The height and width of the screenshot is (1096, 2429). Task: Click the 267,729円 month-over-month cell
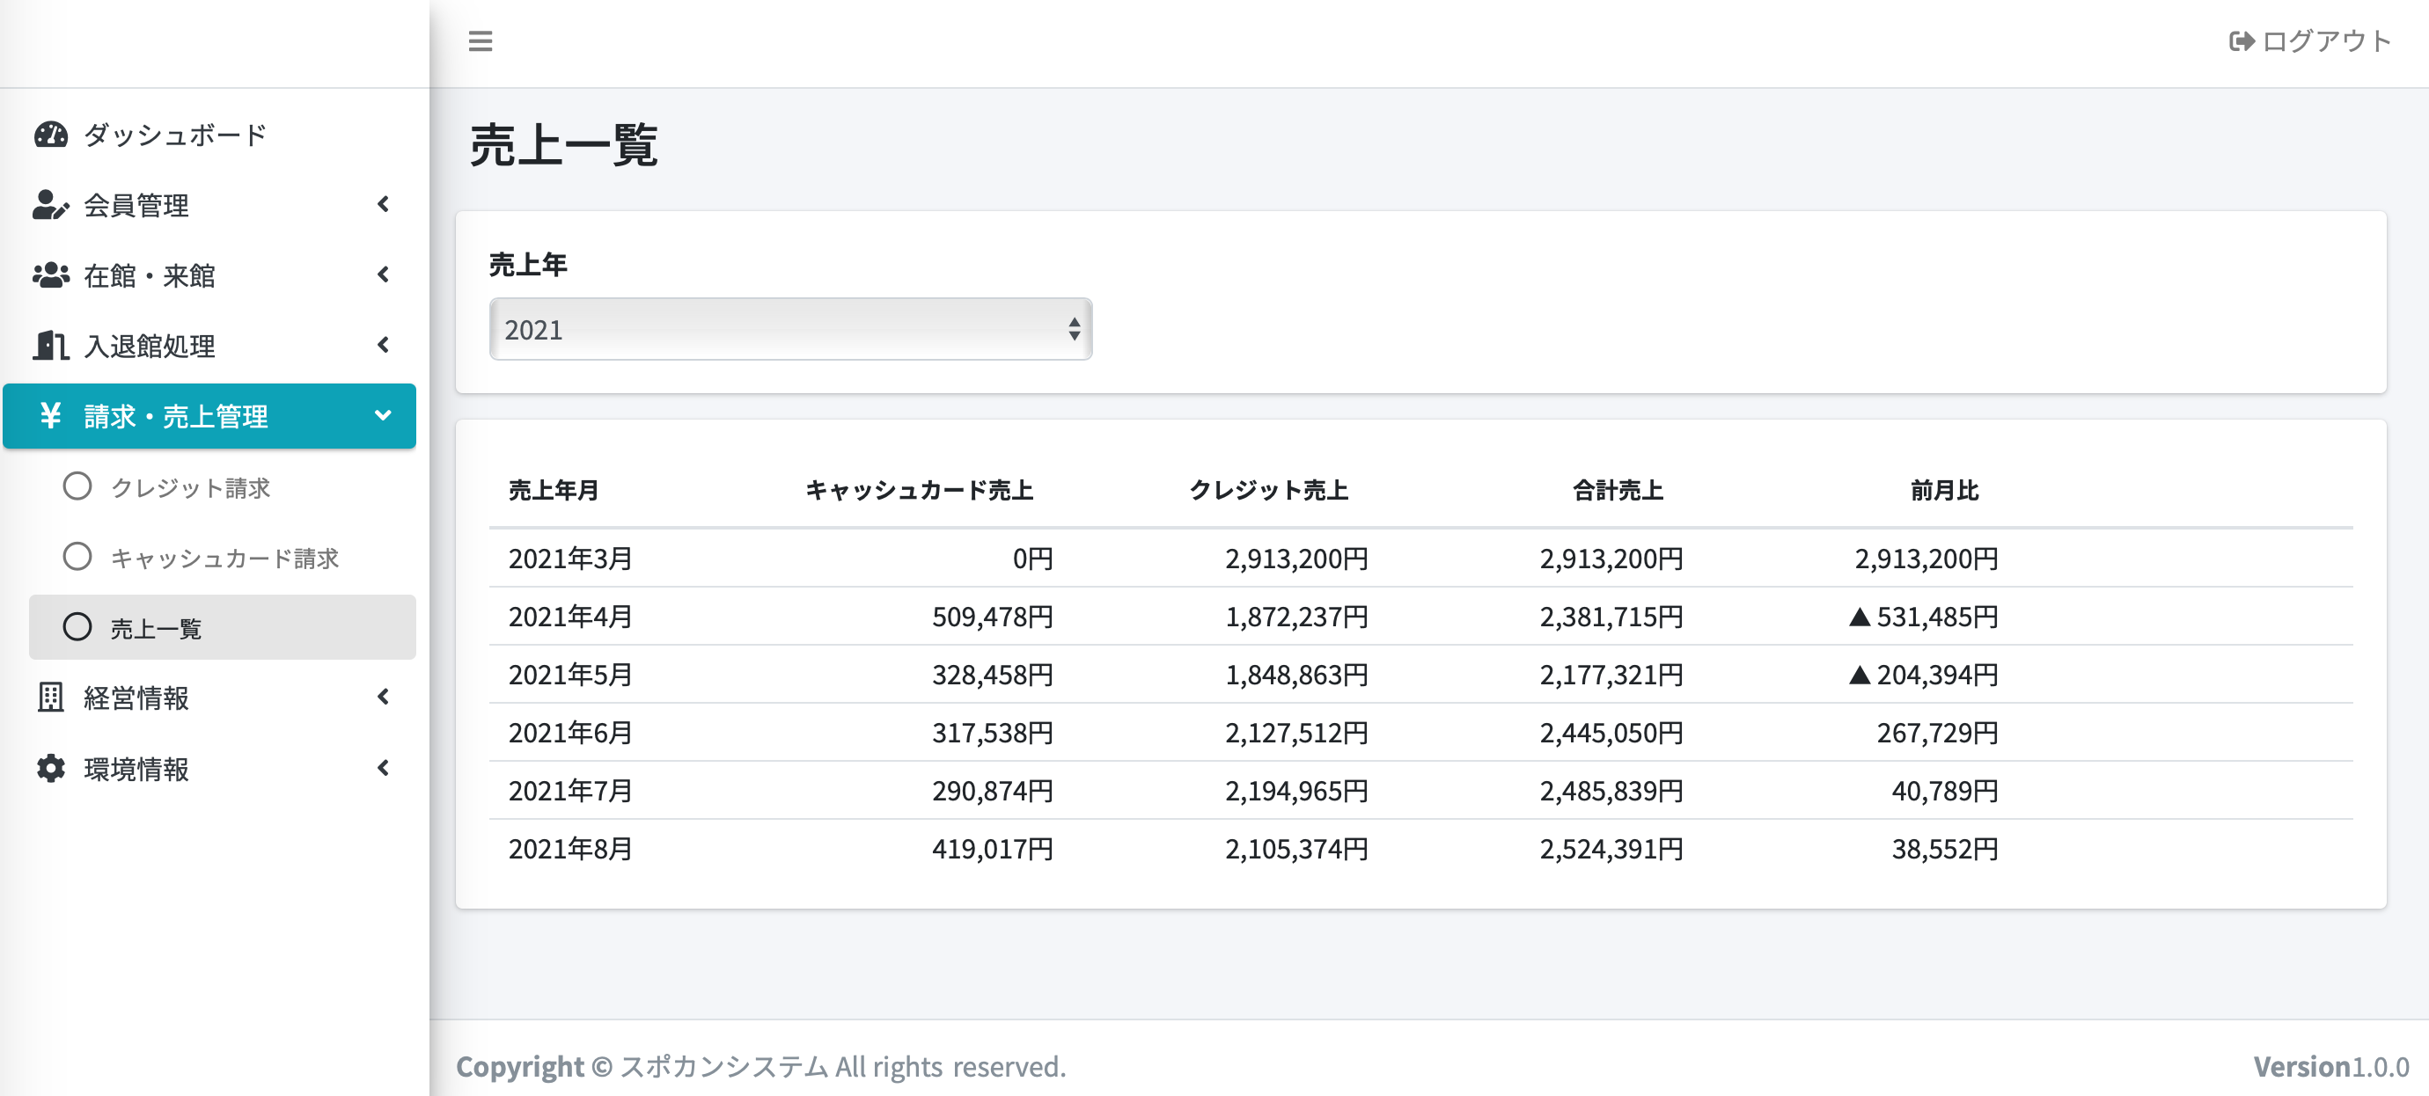coord(1938,734)
